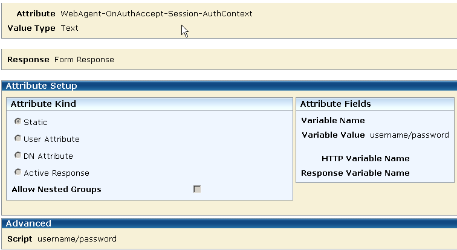Click the Attribute Fields panel header

335,104
